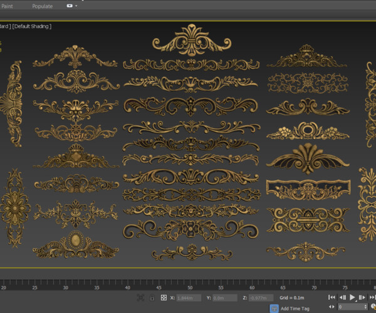Click frame 65 on the timeline

(x=283, y=287)
